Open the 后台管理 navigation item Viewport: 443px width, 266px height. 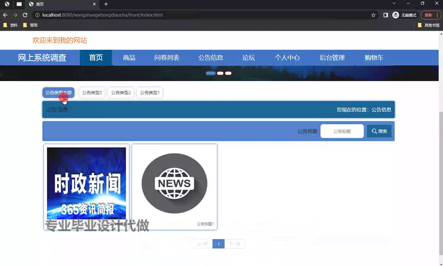[332, 58]
